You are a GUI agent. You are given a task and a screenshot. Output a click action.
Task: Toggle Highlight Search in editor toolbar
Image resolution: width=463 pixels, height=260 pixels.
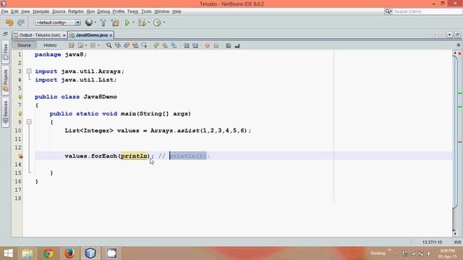pyautogui.click(x=135, y=45)
